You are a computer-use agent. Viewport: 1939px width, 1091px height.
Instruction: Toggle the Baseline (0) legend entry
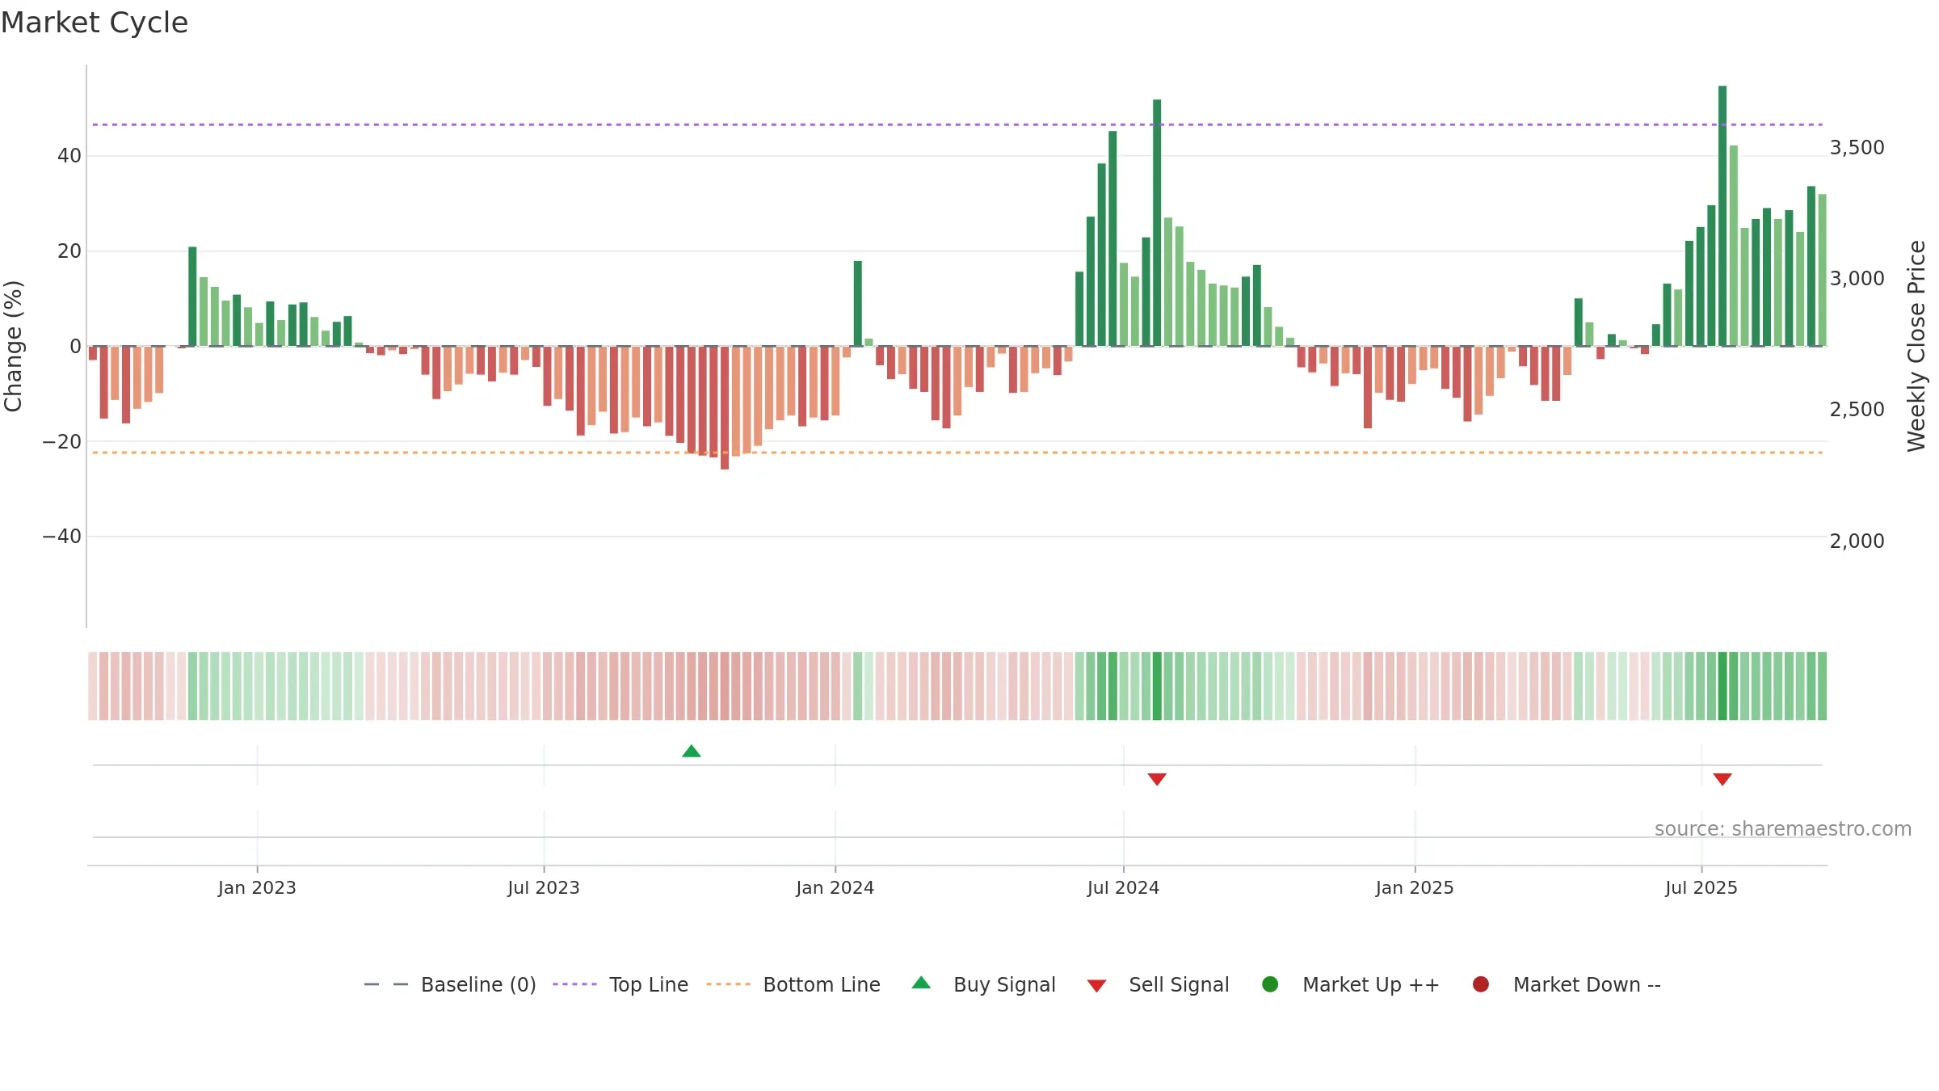pos(450,984)
